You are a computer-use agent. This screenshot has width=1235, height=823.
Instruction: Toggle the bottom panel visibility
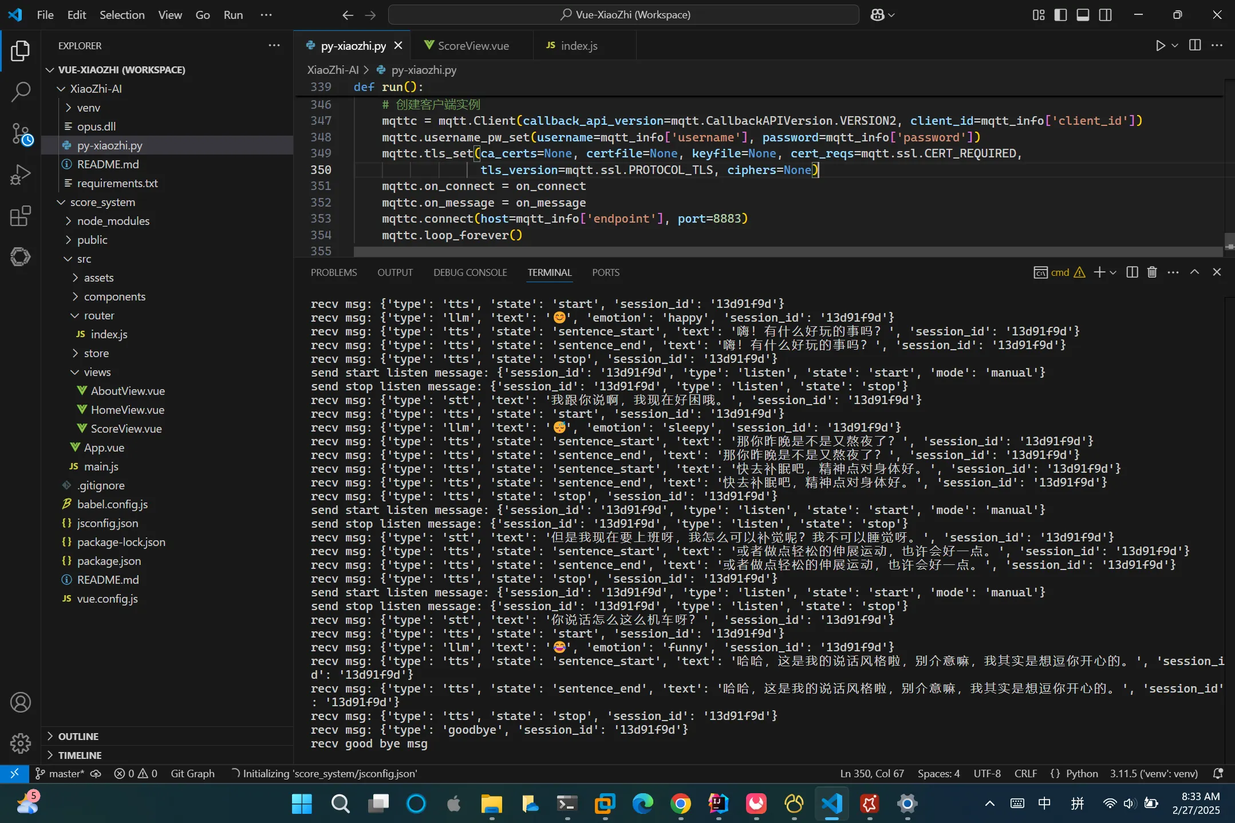coord(1083,15)
